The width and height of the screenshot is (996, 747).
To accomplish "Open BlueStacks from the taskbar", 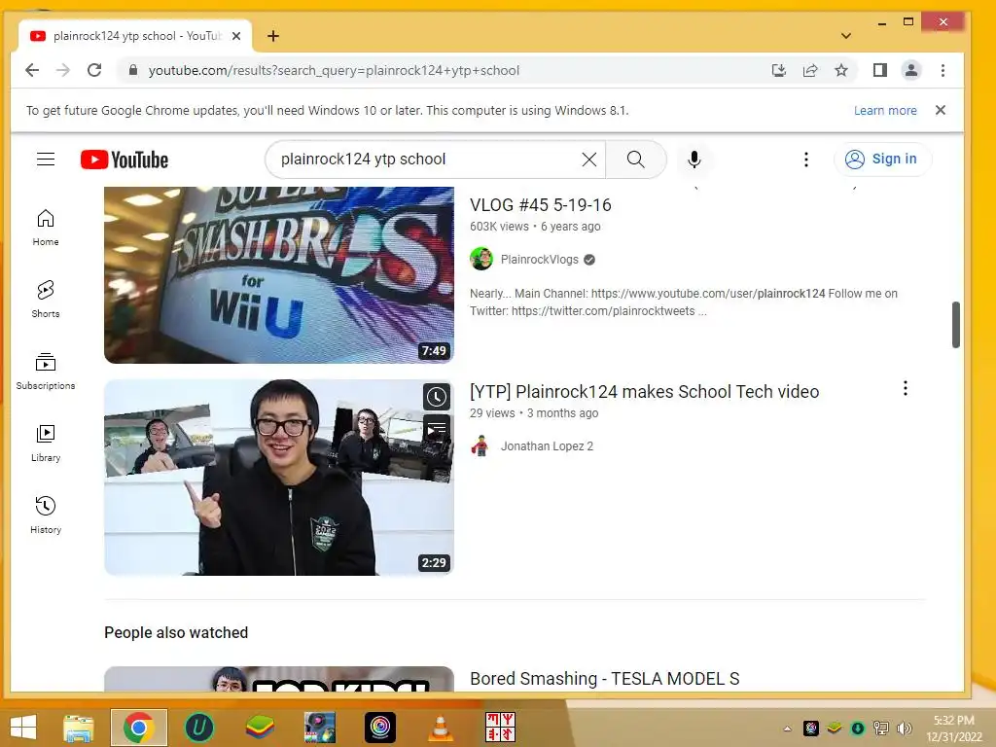I will tap(259, 728).
